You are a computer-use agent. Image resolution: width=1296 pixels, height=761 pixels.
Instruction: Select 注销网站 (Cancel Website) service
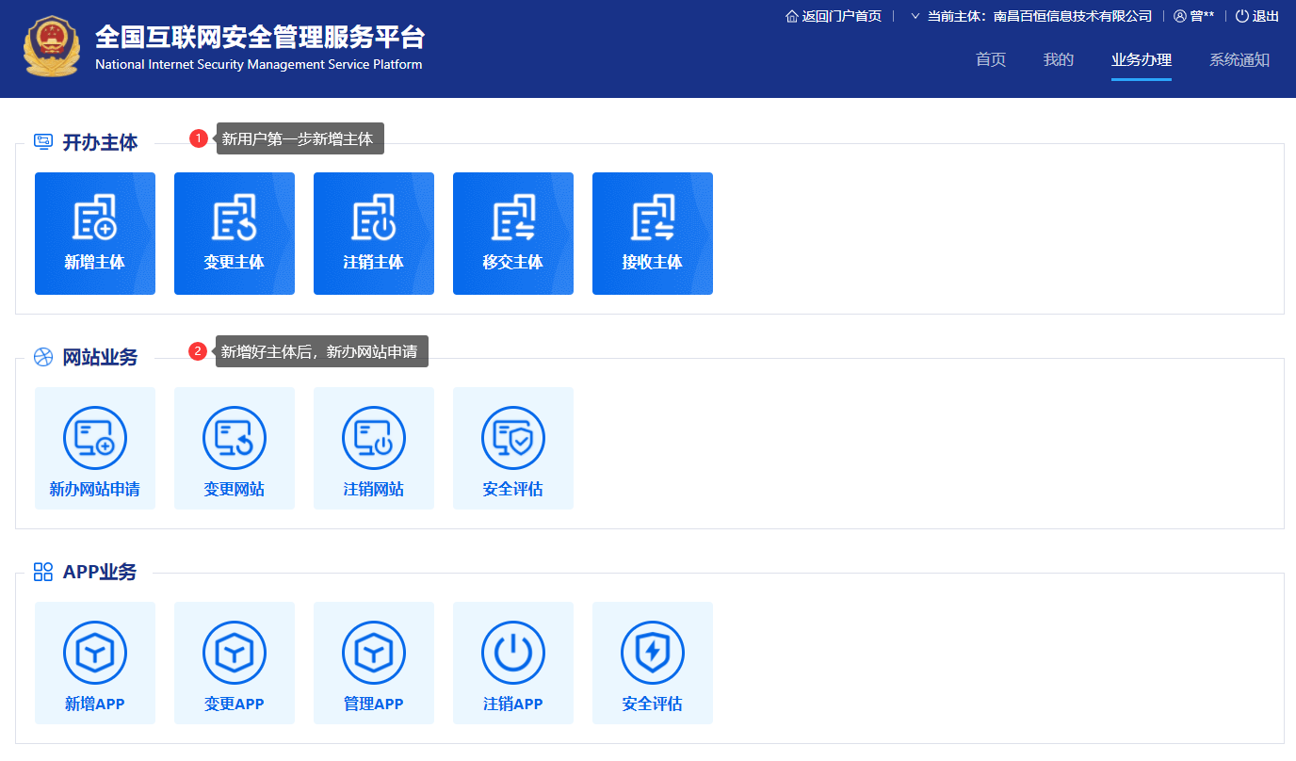coord(373,448)
